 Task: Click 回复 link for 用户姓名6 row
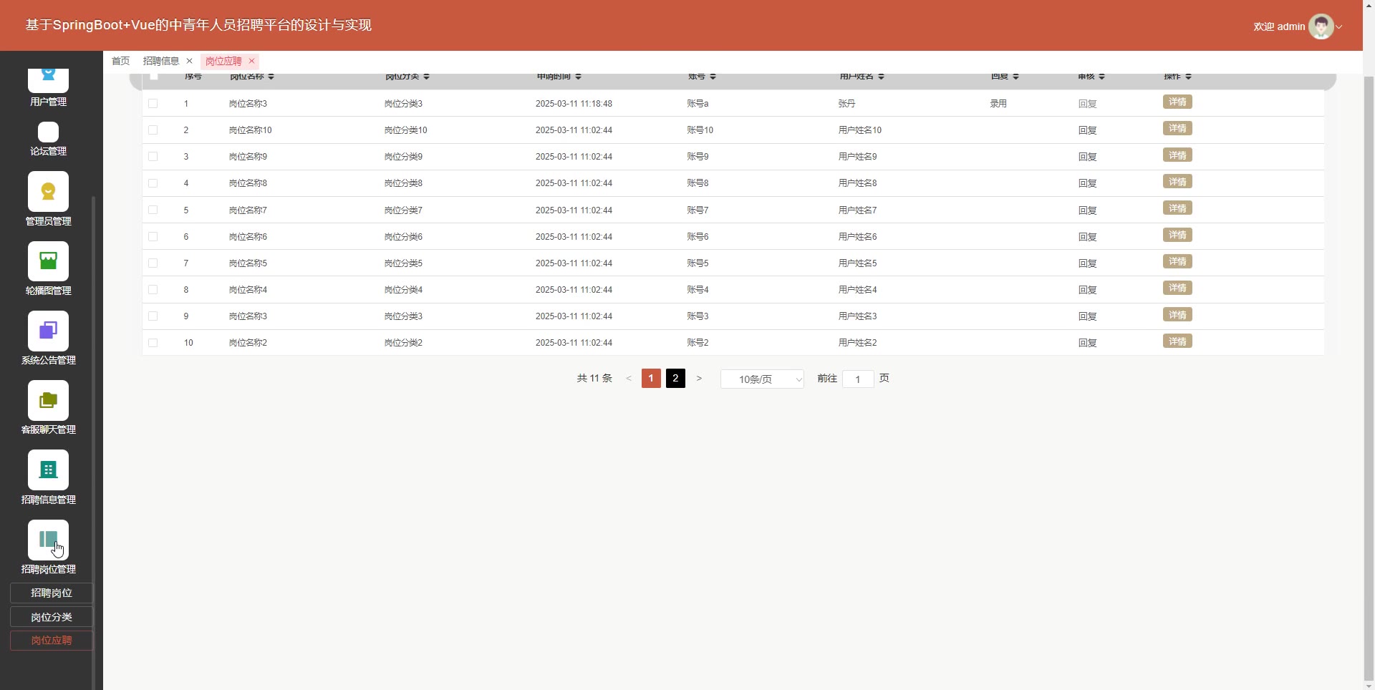[1087, 237]
